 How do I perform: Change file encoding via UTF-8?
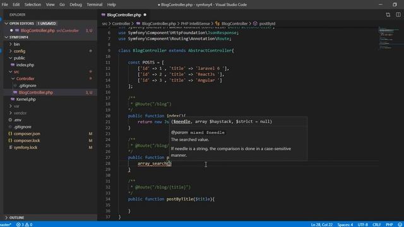point(363,224)
